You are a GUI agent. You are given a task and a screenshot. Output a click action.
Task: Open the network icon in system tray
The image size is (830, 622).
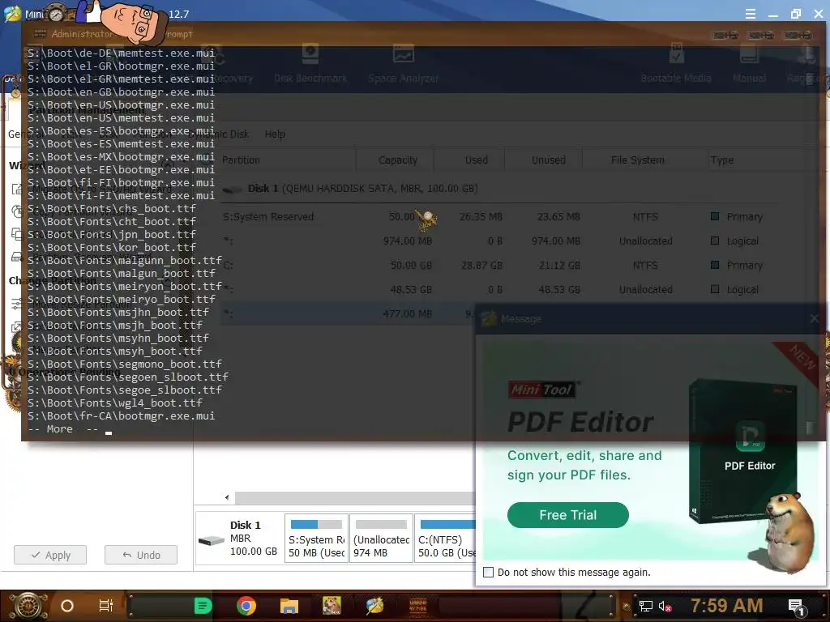pos(646,606)
